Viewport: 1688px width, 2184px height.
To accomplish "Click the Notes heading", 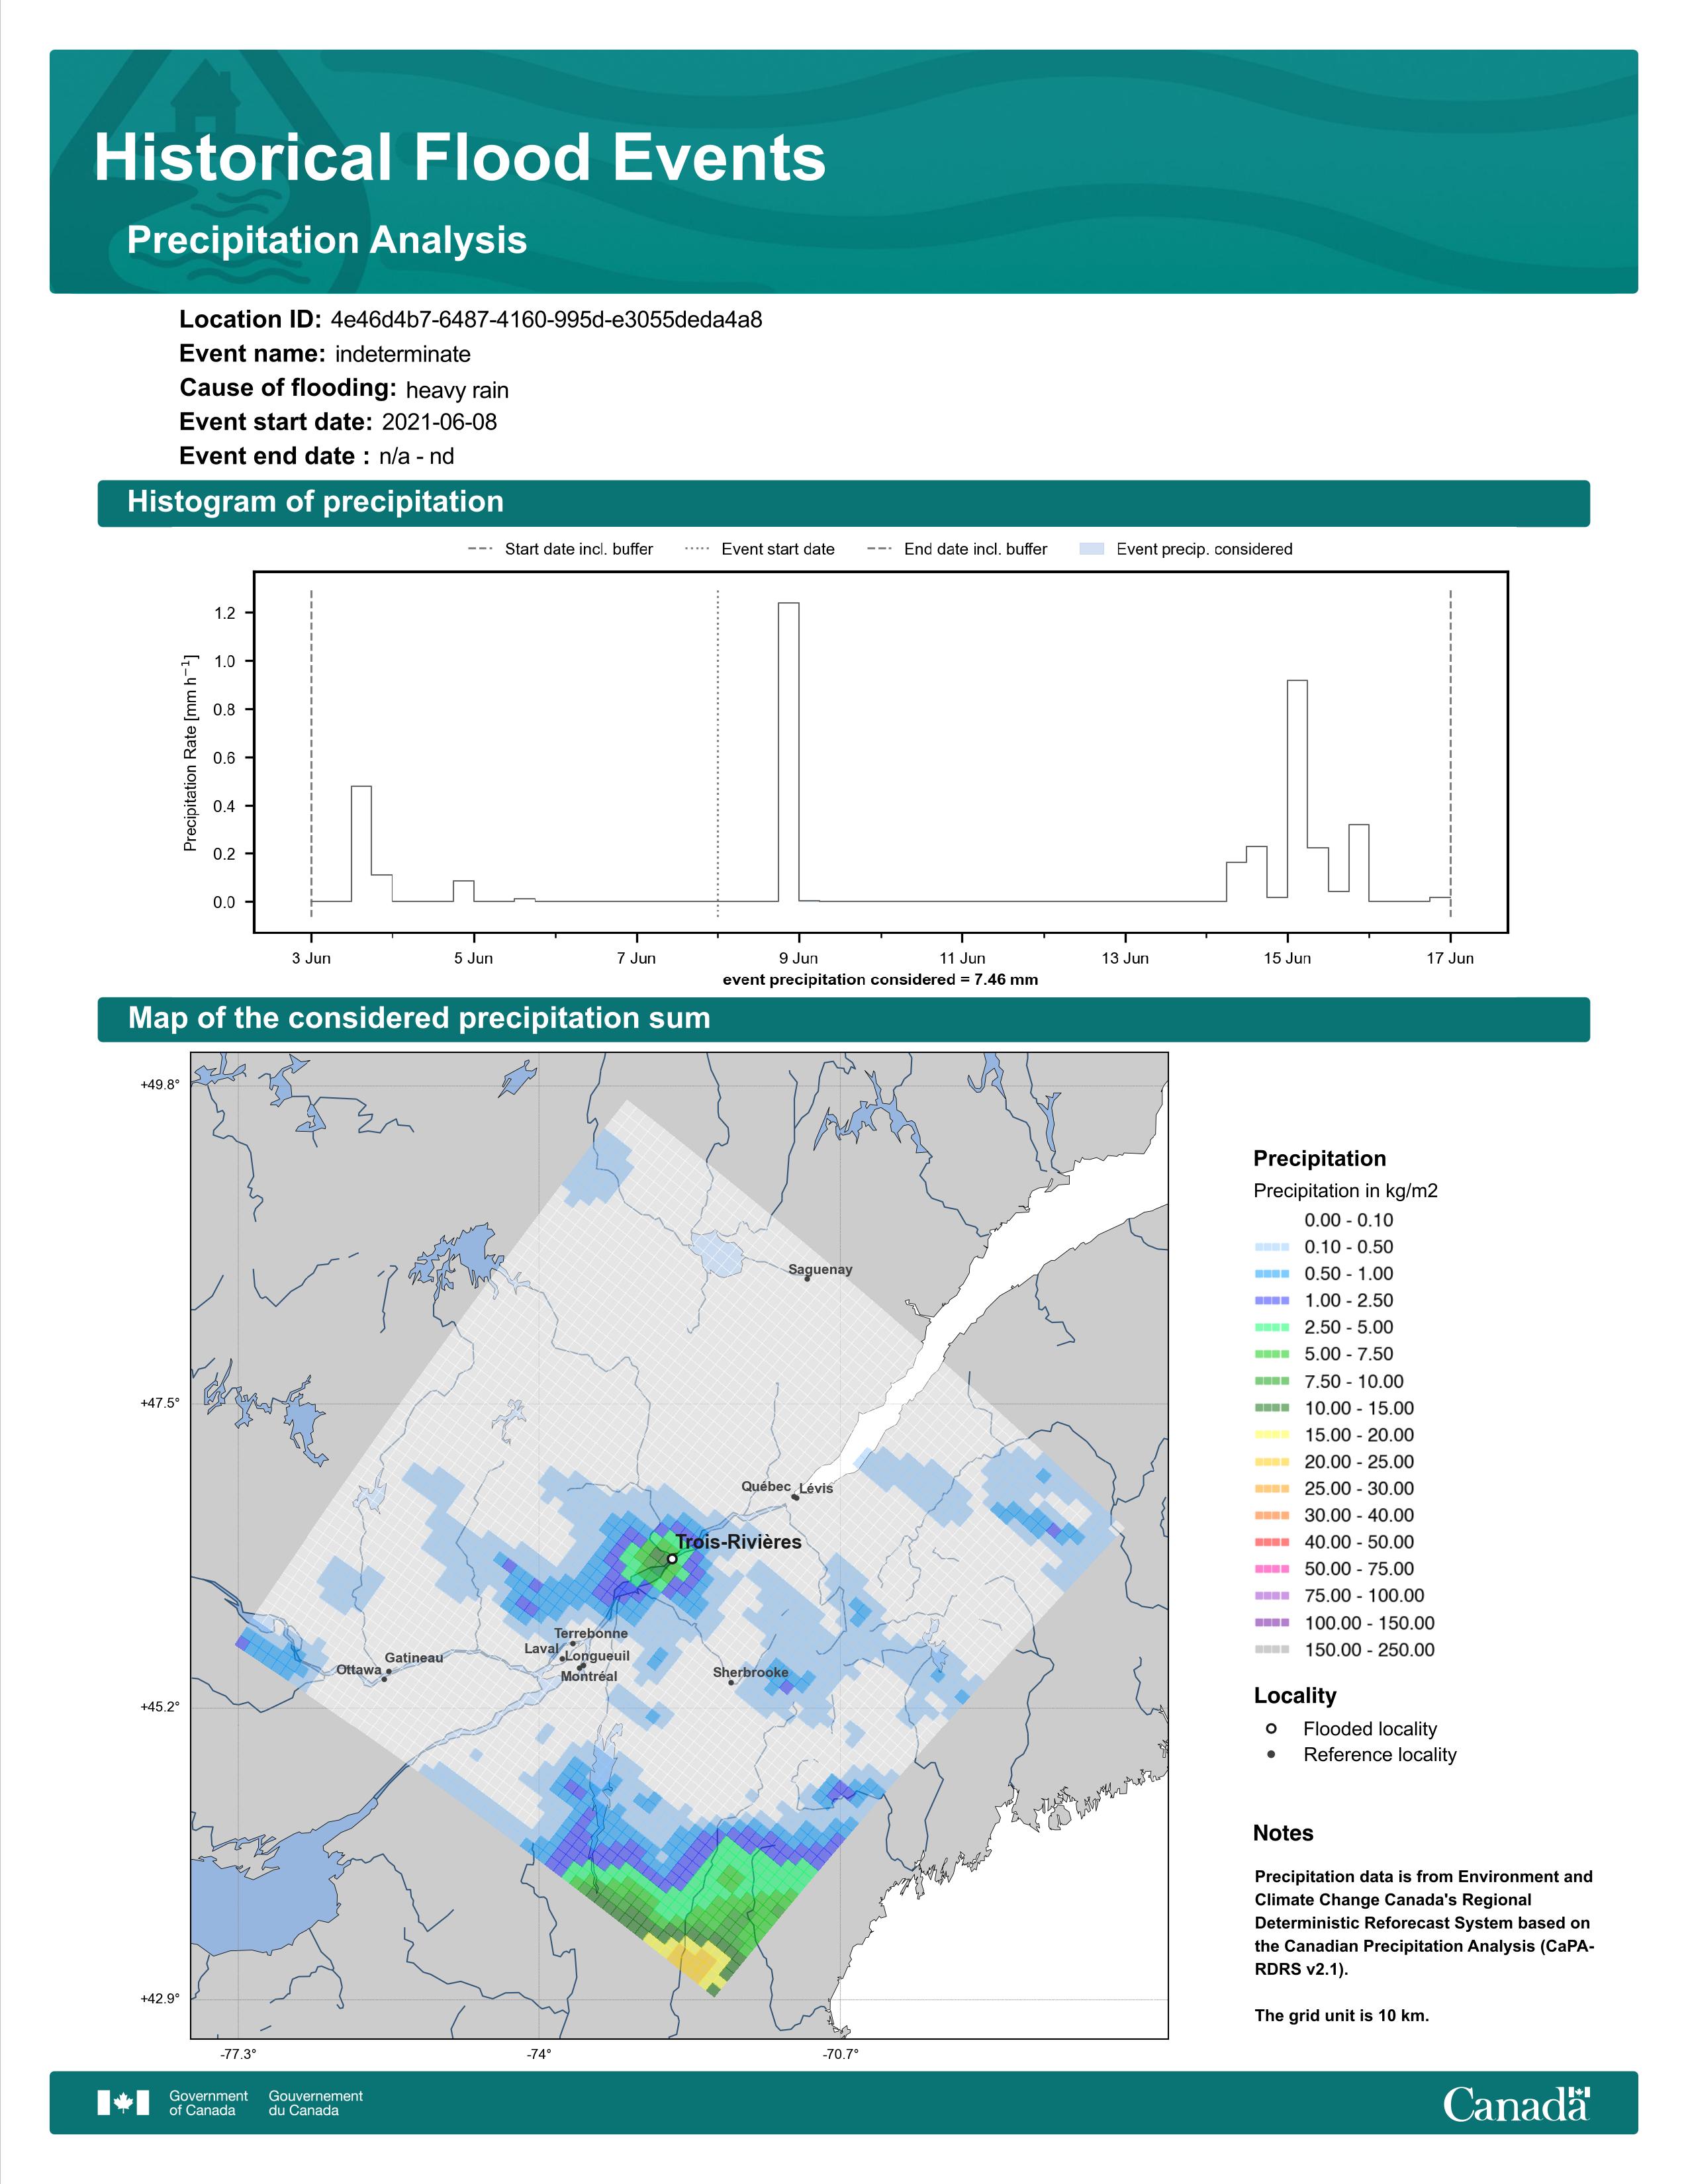I will pyautogui.click(x=1283, y=1833).
